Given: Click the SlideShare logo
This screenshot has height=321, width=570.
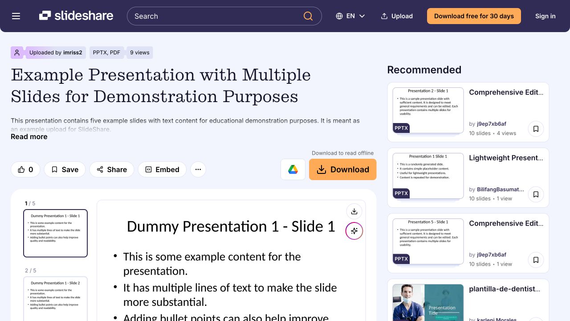Looking at the screenshot, I should (76, 16).
